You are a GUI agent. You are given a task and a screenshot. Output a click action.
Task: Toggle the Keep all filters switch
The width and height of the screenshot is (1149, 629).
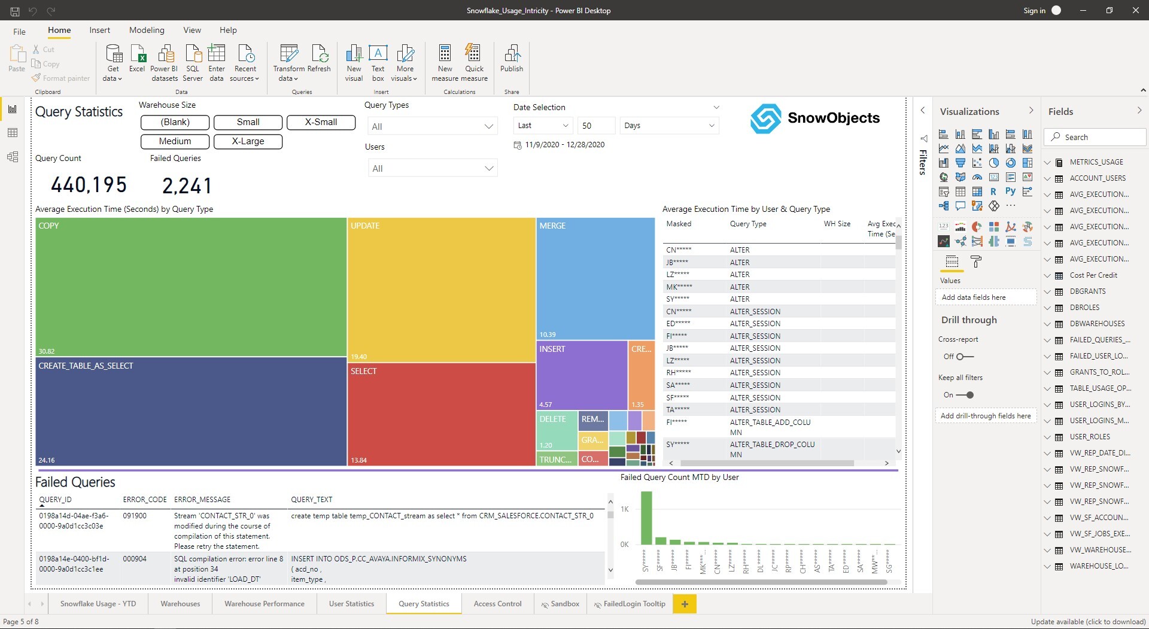[x=965, y=395]
